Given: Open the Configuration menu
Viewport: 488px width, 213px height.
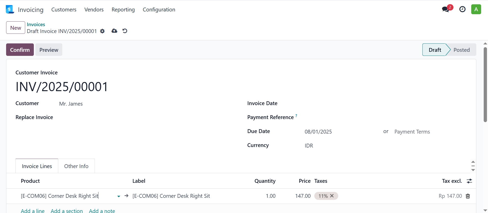Looking at the screenshot, I should click(x=159, y=10).
